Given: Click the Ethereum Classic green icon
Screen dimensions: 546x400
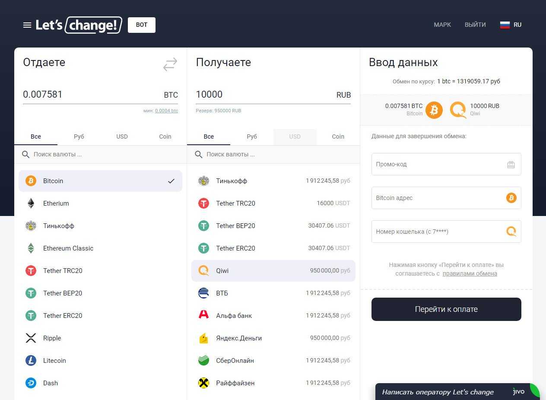Looking at the screenshot, I should click(31, 248).
